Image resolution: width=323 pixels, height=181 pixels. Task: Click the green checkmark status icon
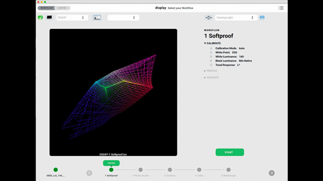[40, 17]
